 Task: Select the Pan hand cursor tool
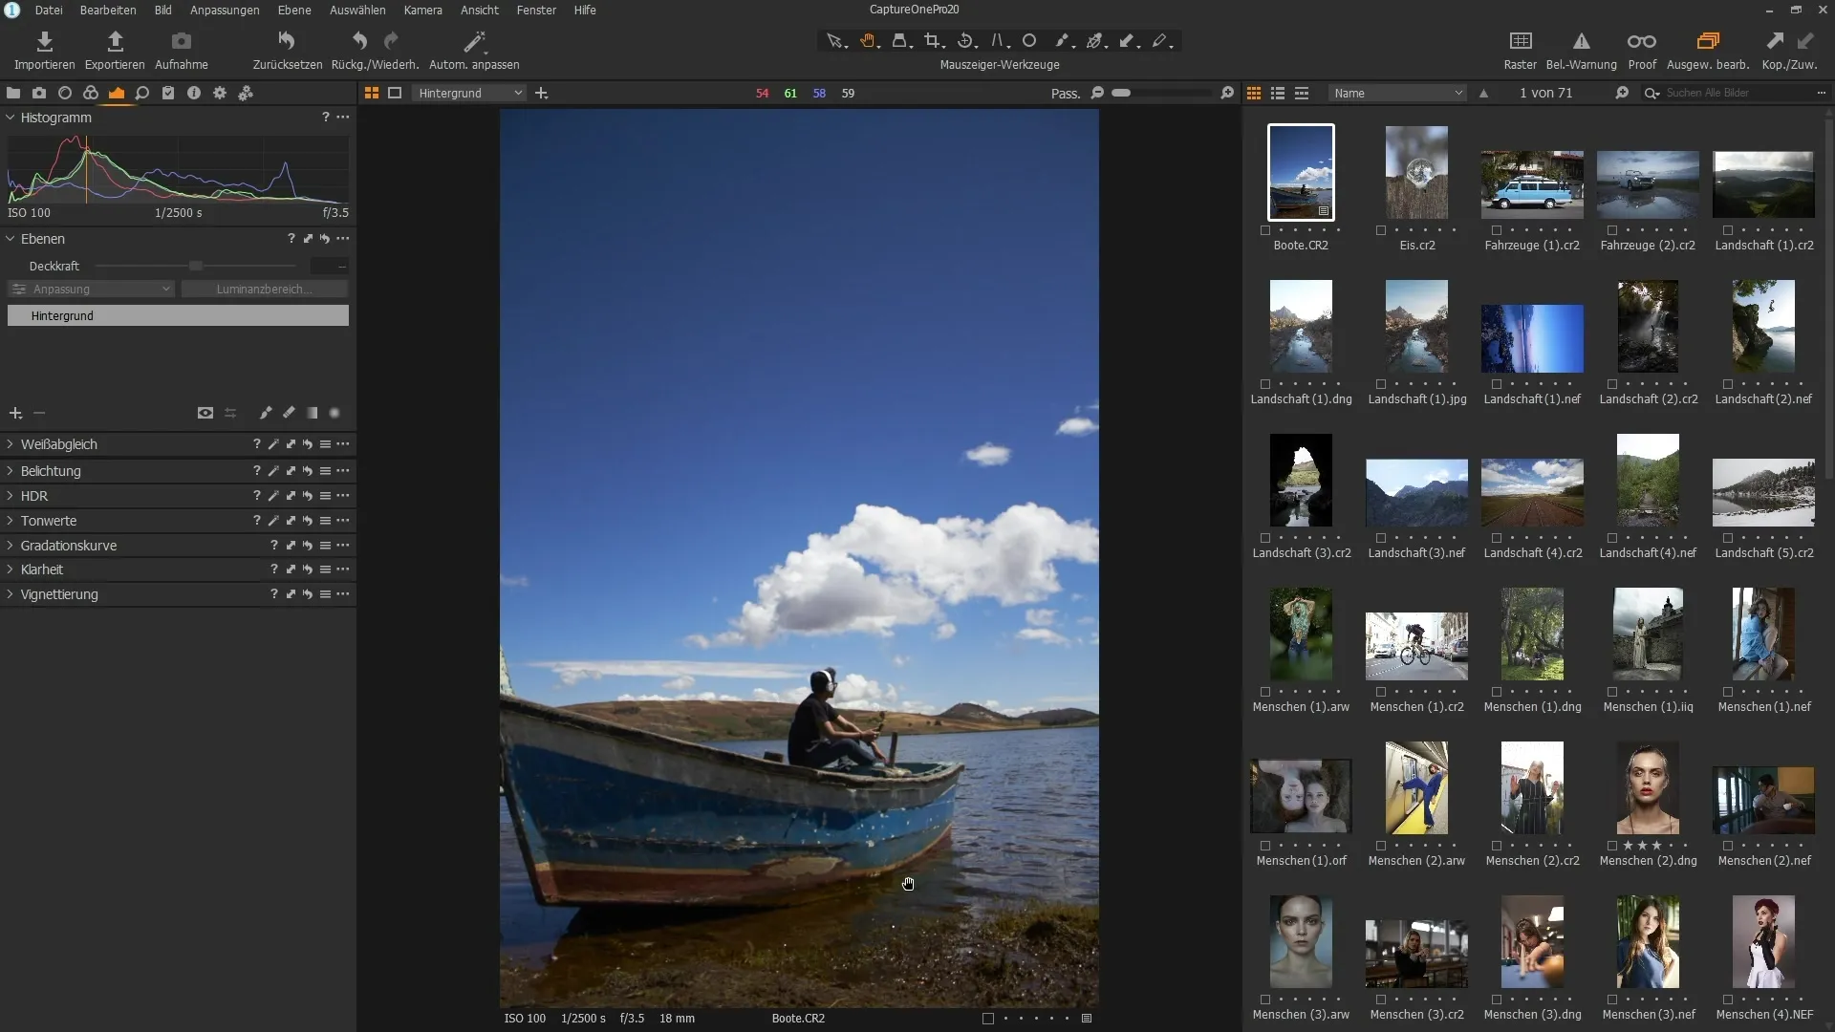868,41
